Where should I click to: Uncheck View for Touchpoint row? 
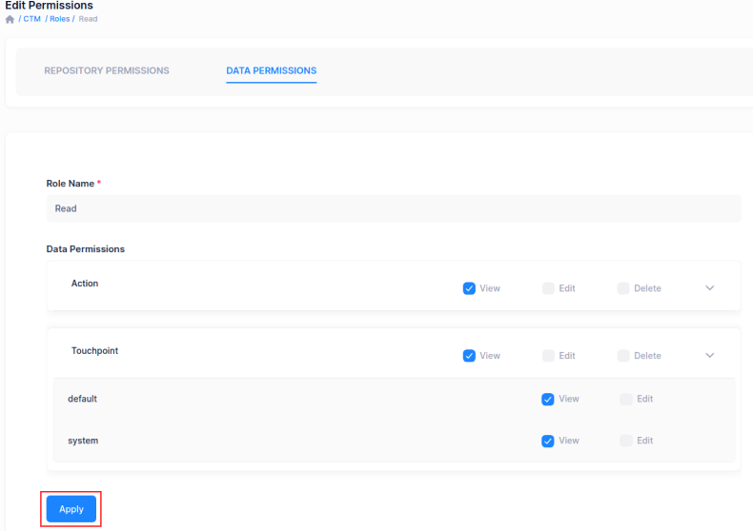(469, 356)
